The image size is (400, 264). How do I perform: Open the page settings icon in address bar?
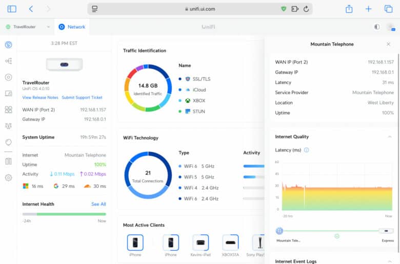[95, 9]
